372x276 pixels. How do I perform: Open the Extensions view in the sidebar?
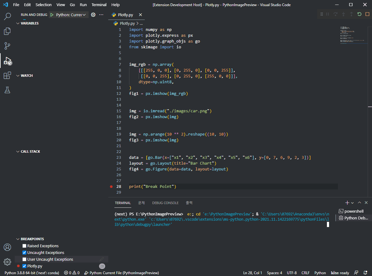point(7,75)
